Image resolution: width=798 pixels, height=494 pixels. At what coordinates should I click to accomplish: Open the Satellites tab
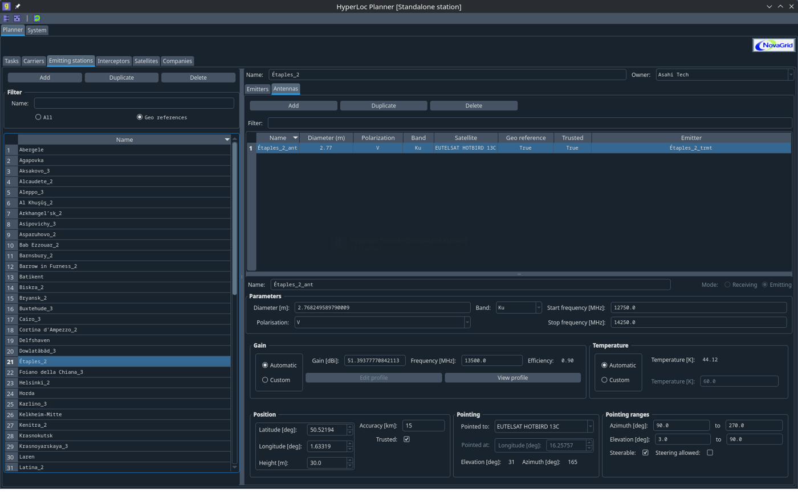coord(146,61)
